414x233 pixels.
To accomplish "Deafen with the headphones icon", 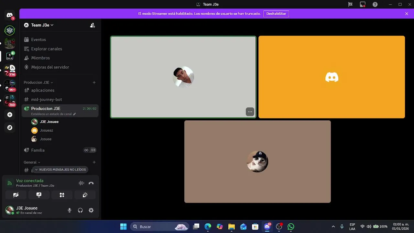I will click(80, 210).
